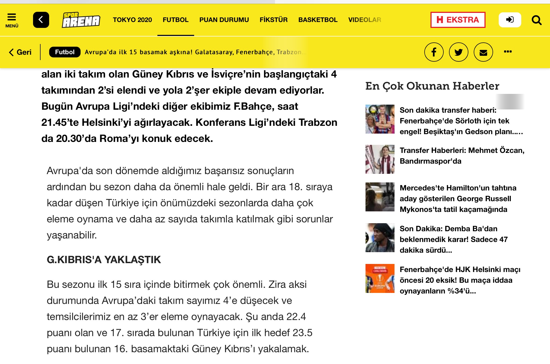550x364 pixels.
Task: Open George Russell Mykonos news link
Action: 458,198
